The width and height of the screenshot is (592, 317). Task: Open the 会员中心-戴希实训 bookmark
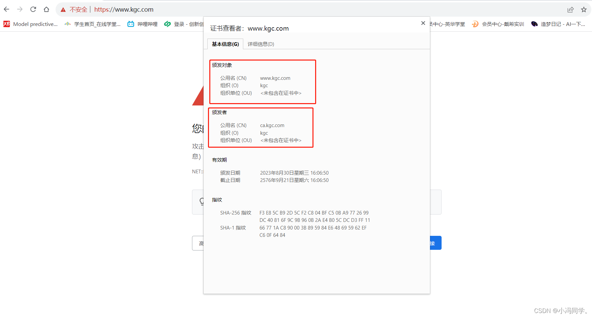498,24
